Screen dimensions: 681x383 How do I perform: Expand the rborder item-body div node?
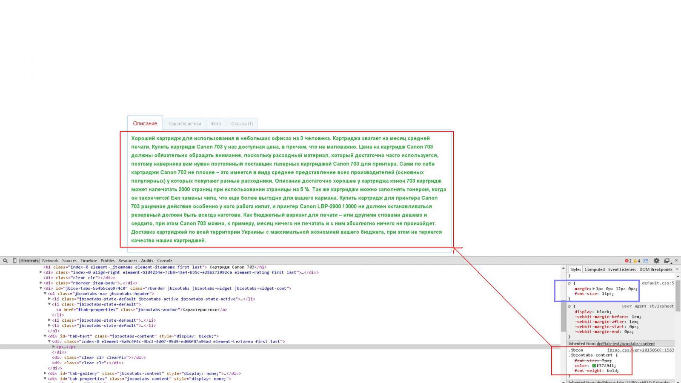(x=41, y=283)
